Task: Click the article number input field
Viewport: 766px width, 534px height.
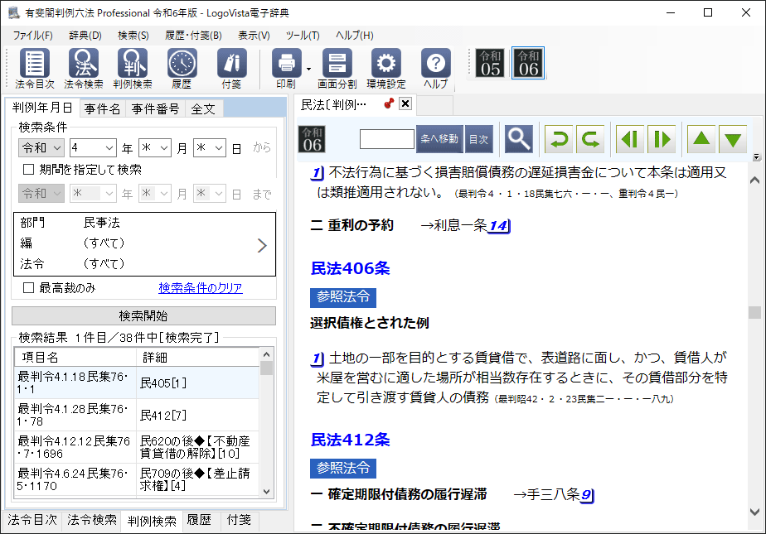Action: tap(386, 139)
